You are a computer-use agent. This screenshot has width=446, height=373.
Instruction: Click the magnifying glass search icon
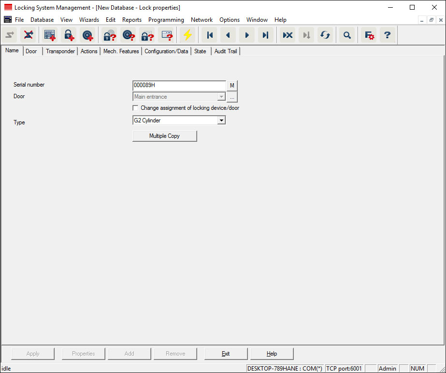(346, 35)
